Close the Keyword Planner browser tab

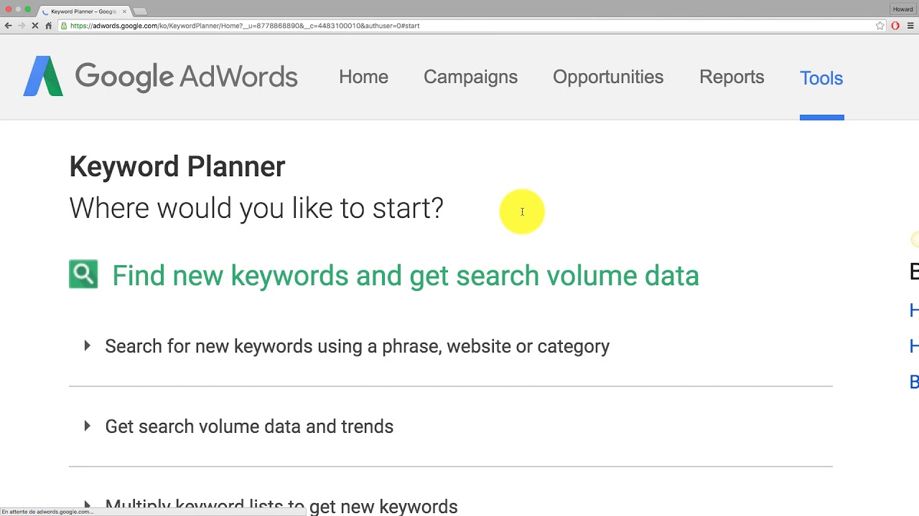click(x=124, y=11)
